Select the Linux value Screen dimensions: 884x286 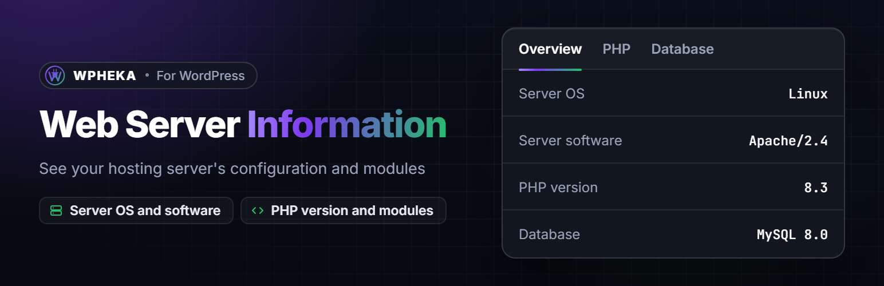coord(808,94)
